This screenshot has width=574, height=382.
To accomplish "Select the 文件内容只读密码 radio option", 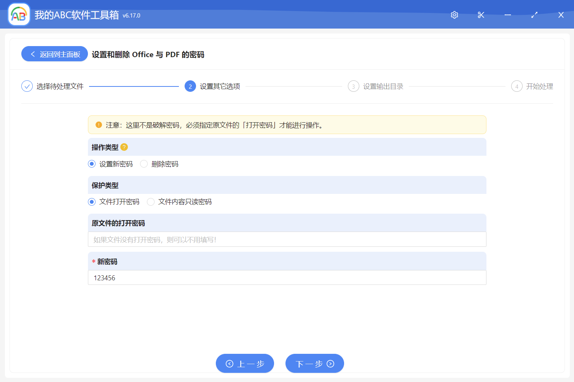I will pyautogui.click(x=151, y=201).
